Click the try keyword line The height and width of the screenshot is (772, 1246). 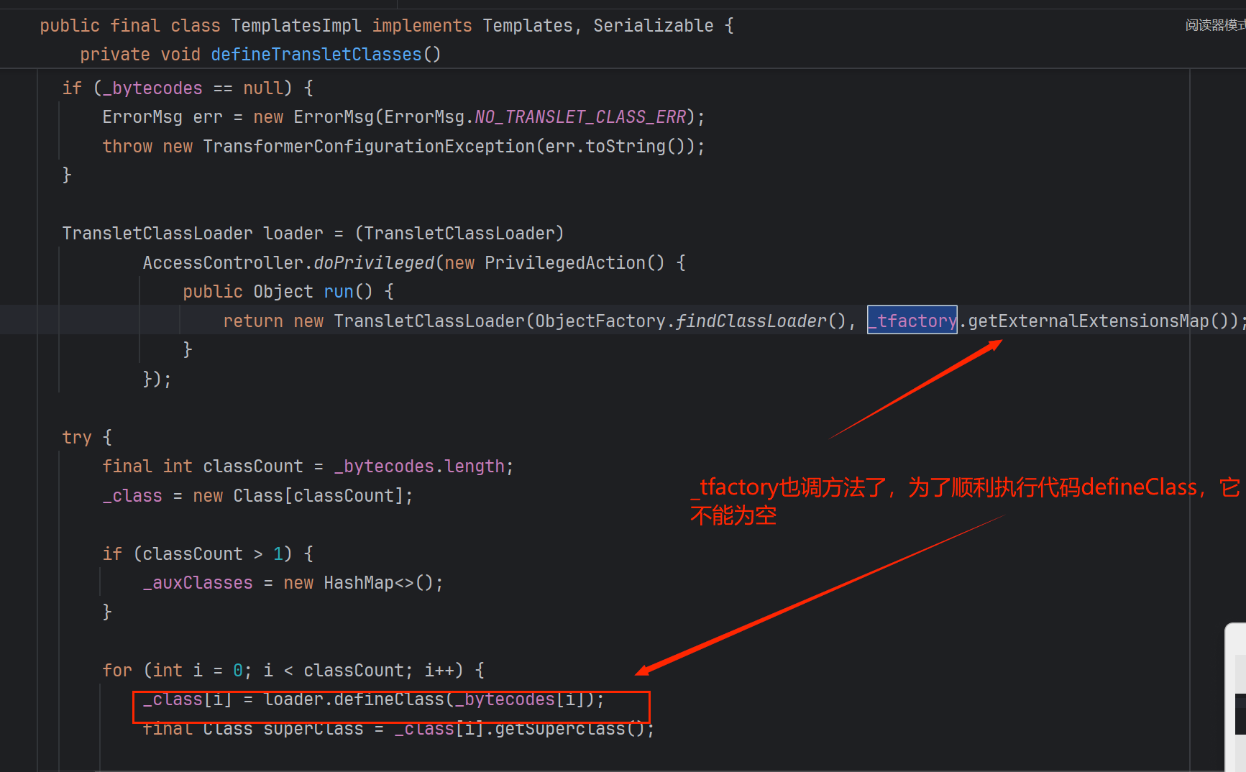coord(76,438)
